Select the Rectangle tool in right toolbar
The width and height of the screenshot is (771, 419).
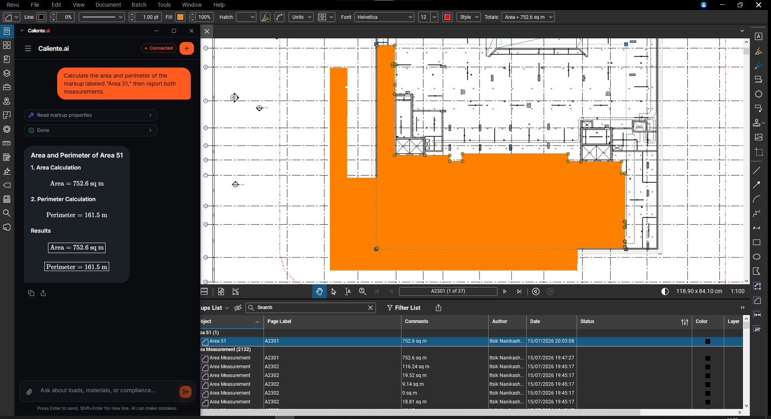pos(757,242)
